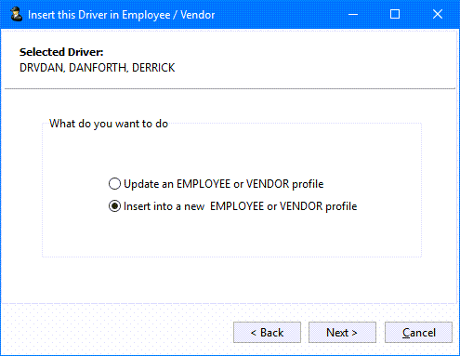Minimize the Insert this Driver dialog
The image size is (460, 356).
click(353, 14)
